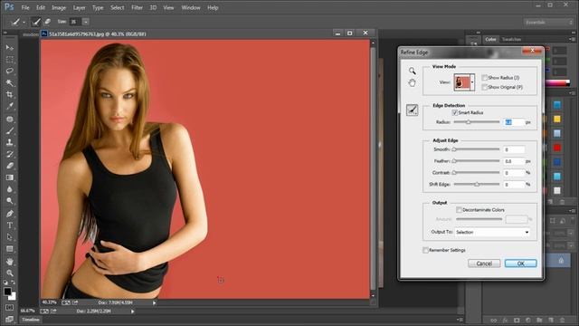Click the Hand tool in Refine Edge dialog
Viewport: 579px width, 326px height.
click(413, 82)
